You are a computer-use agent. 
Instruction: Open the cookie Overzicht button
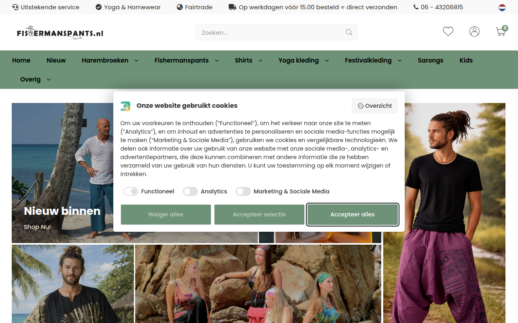tap(375, 106)
